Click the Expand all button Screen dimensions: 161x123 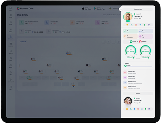tap(23, 42)
